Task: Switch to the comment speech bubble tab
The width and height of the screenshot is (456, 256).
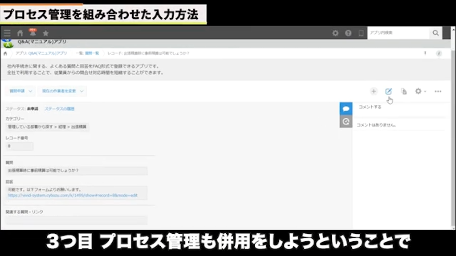Action: pos(346,108)
